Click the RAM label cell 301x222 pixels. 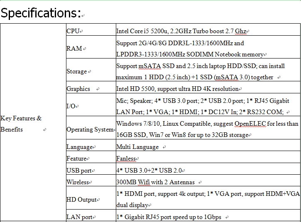click(74, 49)
